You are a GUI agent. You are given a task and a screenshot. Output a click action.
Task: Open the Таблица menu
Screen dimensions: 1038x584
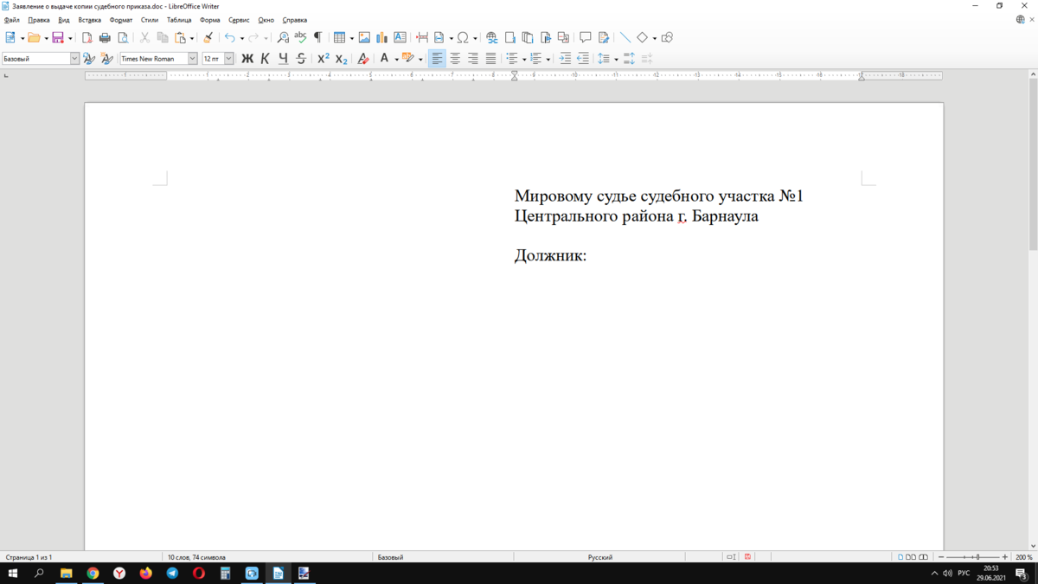pos(179,20)
